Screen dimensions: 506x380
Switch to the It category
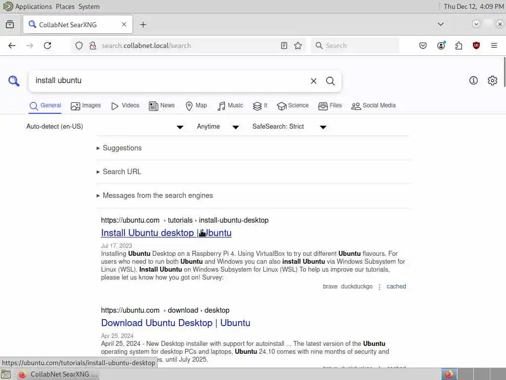coord(260,106)
